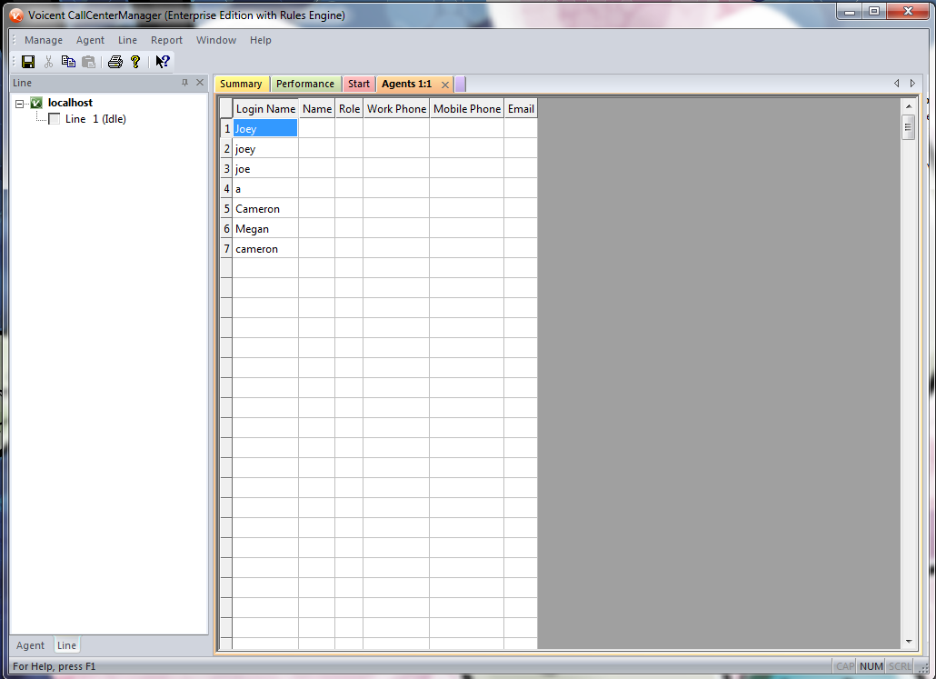The image size is (936, 679).
Task: Select the Agent tab at panel bottom
Action: click(x=30, y=645)
